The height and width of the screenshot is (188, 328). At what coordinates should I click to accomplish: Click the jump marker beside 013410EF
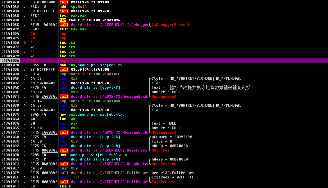point(24,177)
